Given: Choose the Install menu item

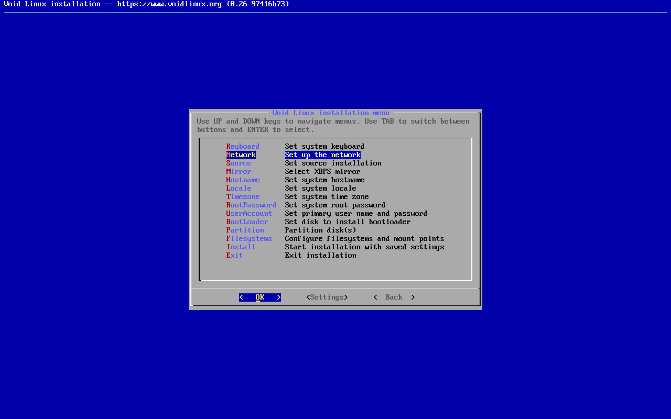Looking at the screenshot, I should click(x=241, y=247).
